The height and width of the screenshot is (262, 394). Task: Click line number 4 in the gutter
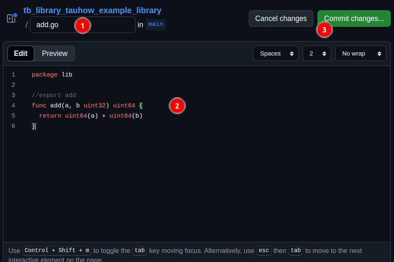(x=13, y=106)
